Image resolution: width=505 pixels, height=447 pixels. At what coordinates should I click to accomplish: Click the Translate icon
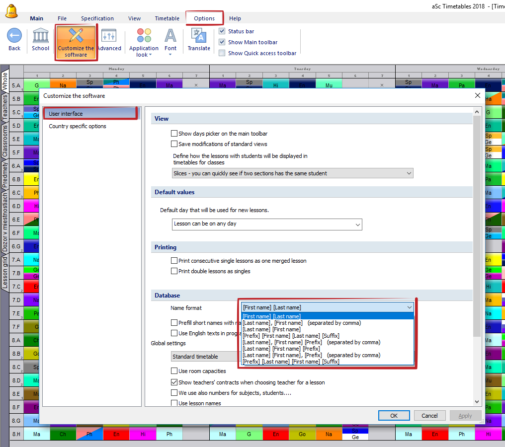pos(199,36)
